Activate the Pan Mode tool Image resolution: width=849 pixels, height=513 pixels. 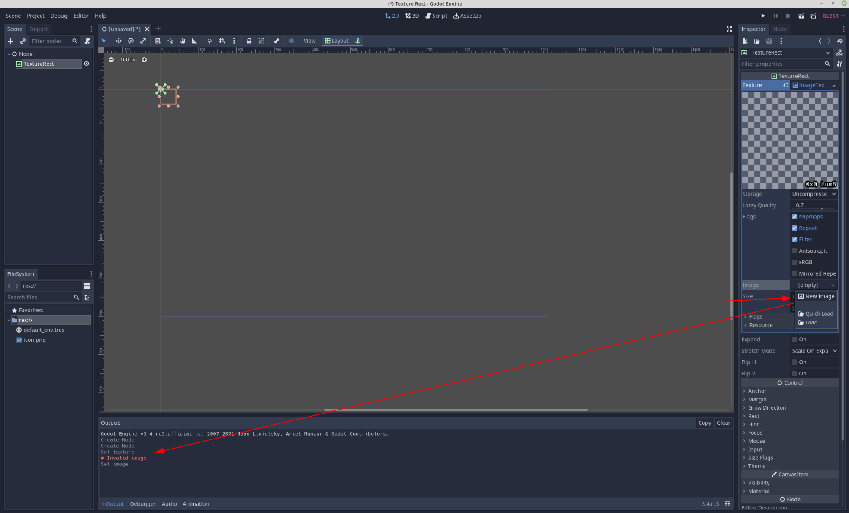click(182, 41)
